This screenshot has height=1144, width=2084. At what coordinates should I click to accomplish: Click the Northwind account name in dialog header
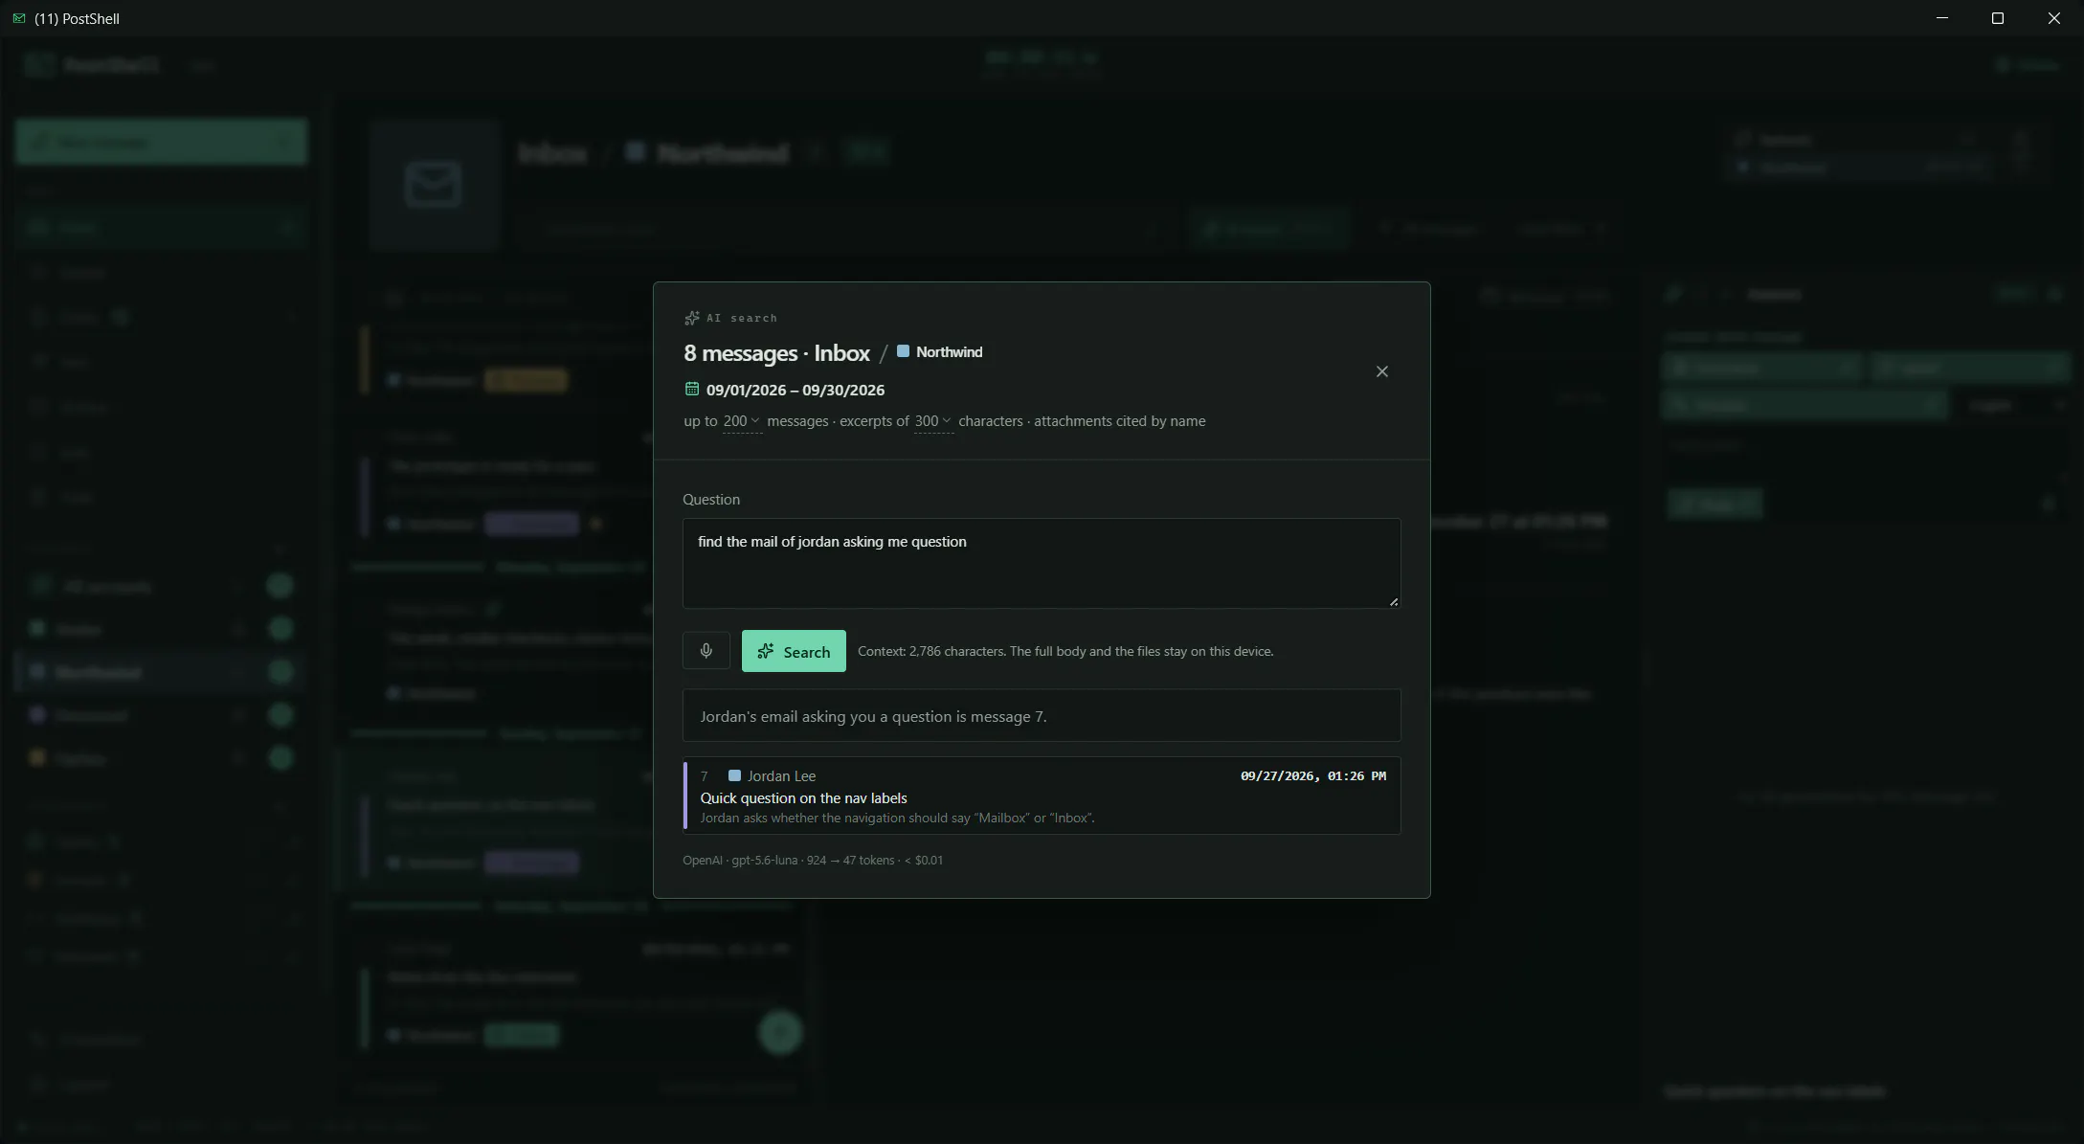coord(949,352)
